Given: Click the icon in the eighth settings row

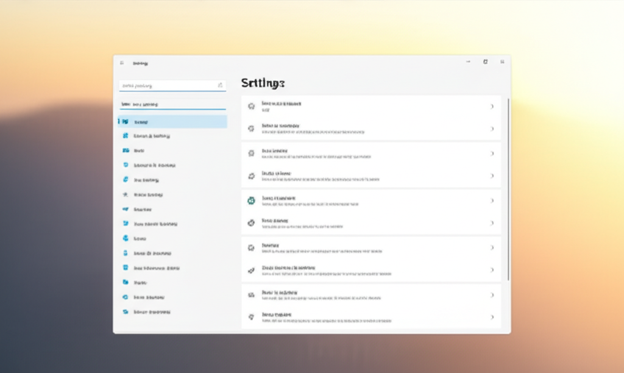Looking at the screenshot, I should click(250, 270).
